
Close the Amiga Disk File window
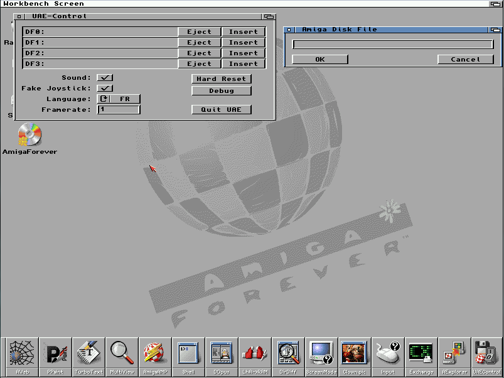[x=289, y=30]
